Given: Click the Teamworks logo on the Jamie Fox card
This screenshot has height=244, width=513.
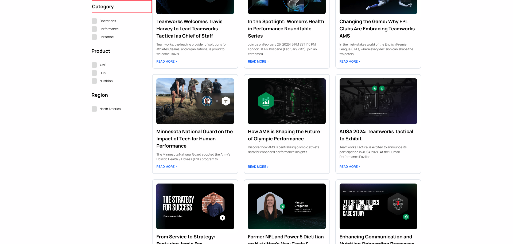Looking at the screenshot, I should click(x=223, y=218).
